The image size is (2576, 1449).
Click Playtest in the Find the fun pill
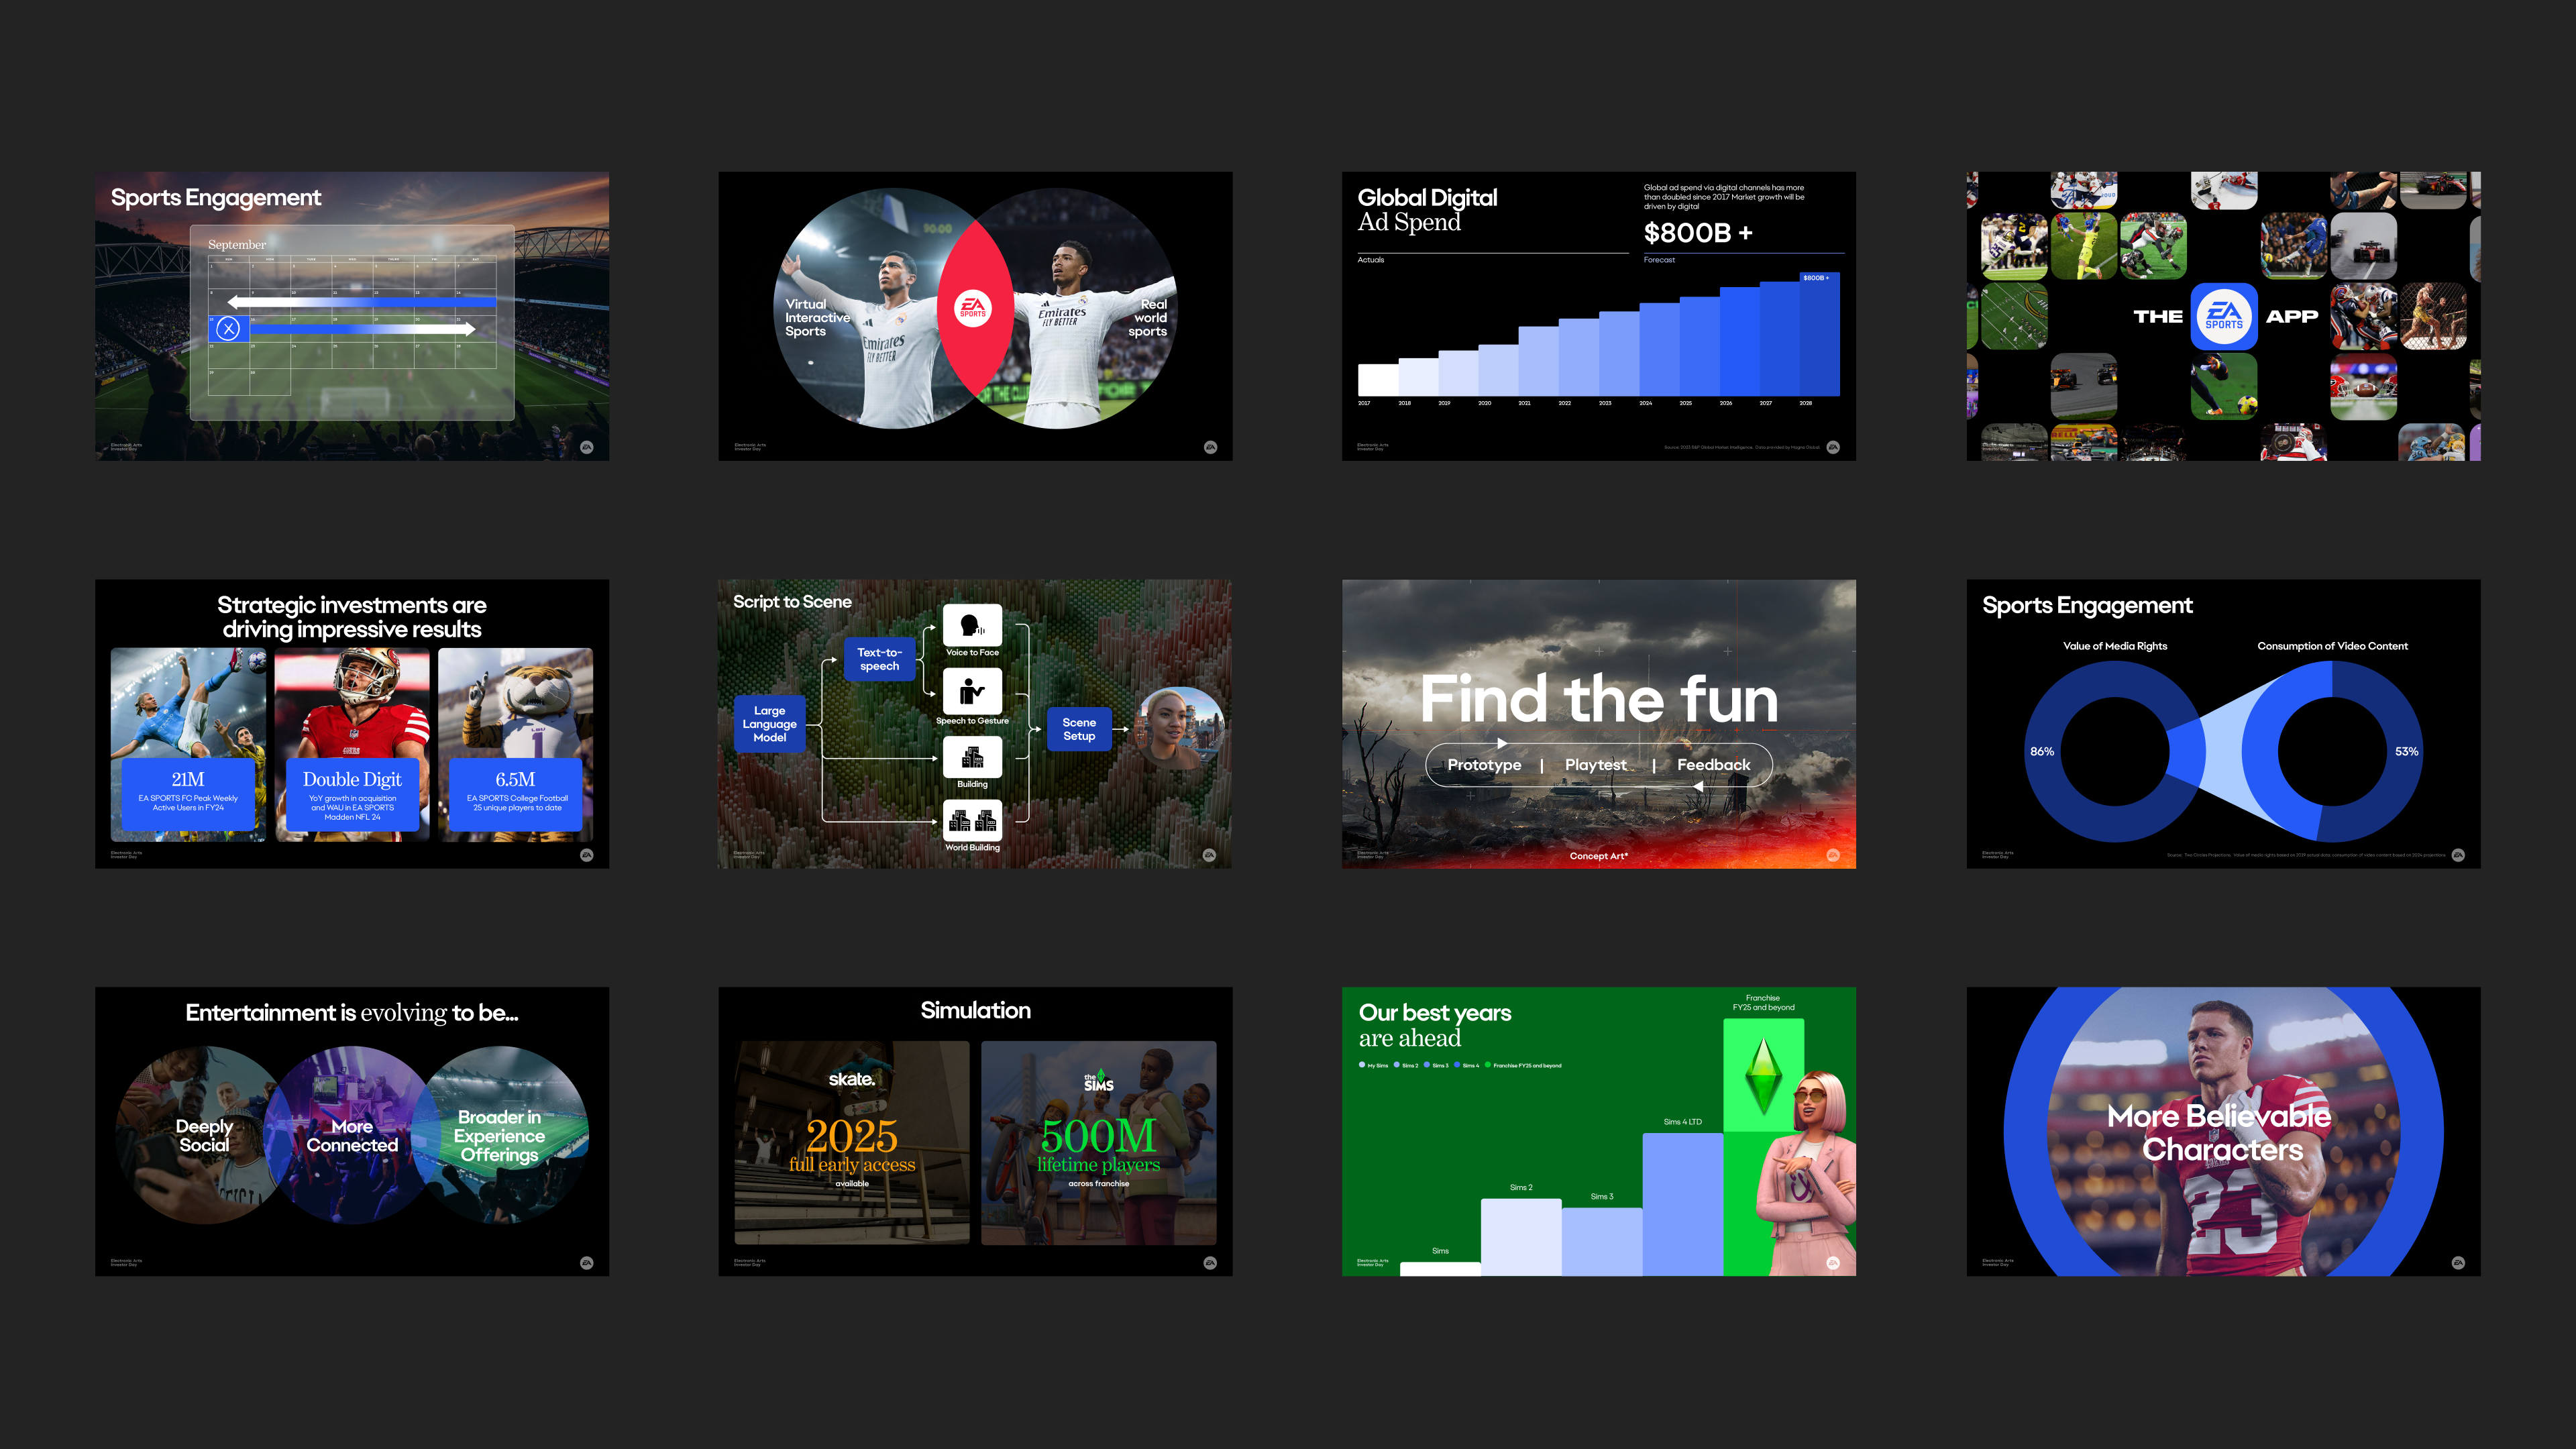pyautogui.click(x=1596, y=765)
